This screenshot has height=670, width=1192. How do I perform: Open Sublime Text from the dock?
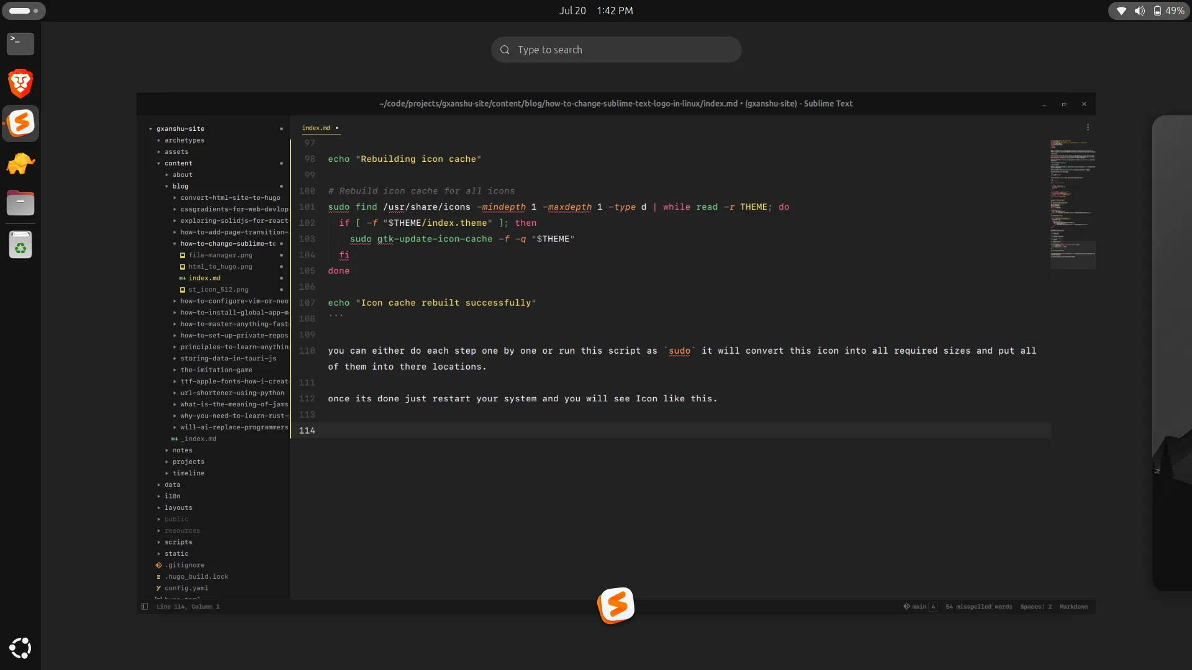20,123
